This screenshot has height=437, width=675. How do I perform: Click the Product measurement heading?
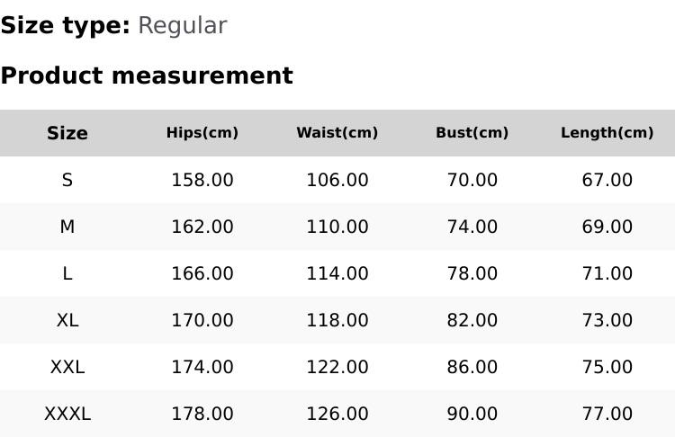coord(147,76)
